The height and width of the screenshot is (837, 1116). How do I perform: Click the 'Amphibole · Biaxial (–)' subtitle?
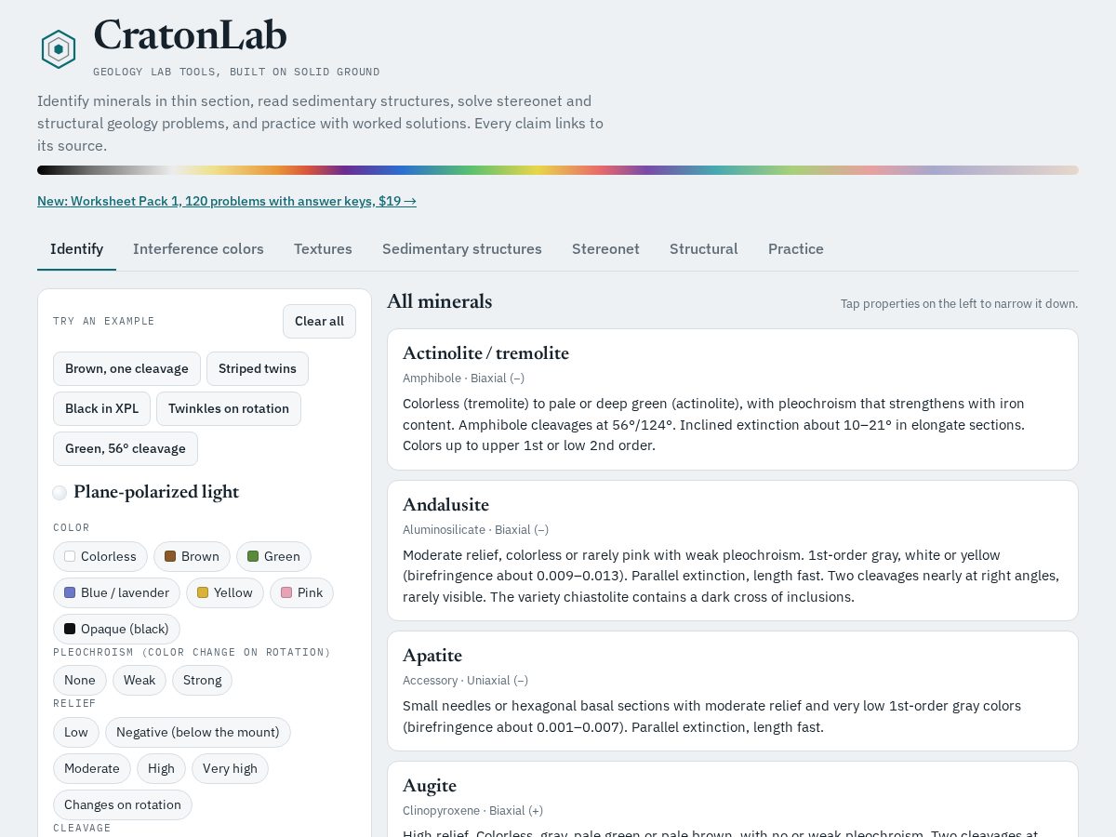[x=463, y=379]
